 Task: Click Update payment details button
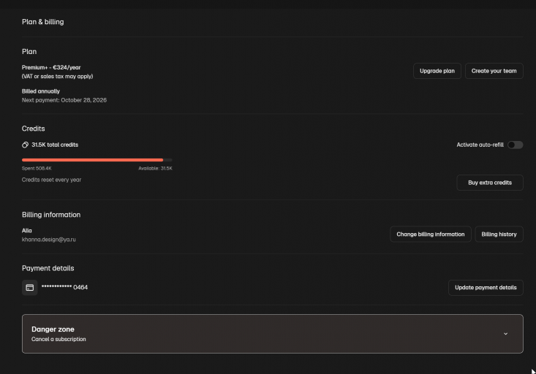click(x=486, y=288)
